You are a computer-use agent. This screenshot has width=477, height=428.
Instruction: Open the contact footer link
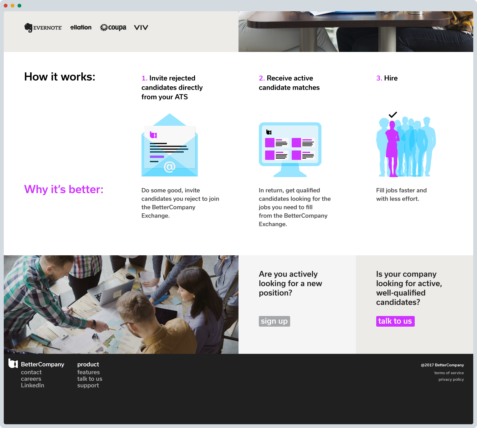pyautogui.click(x=31, y=372)
